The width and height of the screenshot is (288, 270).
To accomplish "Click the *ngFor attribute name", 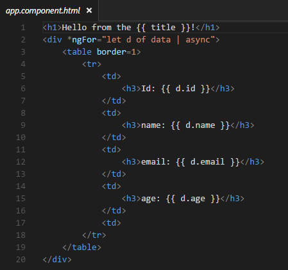I will coord(82,40).
